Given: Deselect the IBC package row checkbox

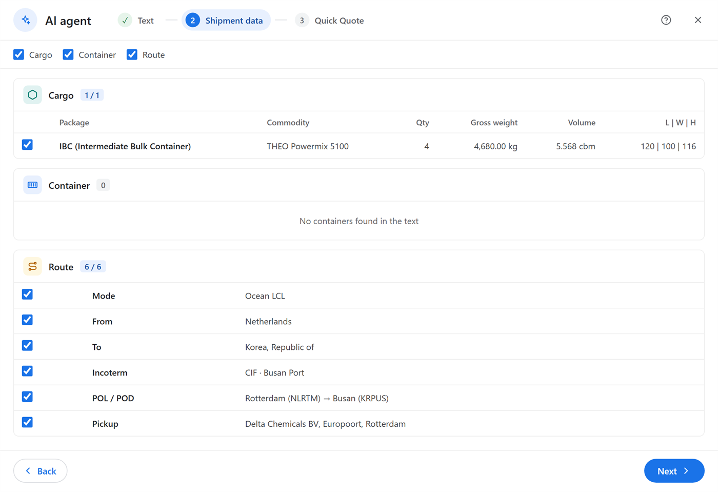Looking at the screenshot, I should click(x=27, y=145).
